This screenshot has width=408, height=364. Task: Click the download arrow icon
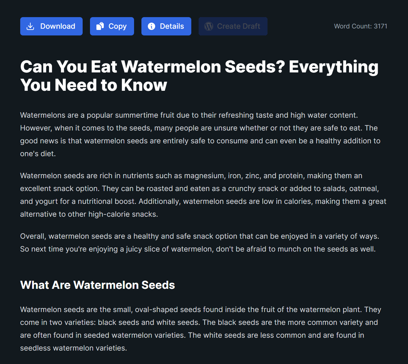[x=30, y=26]
